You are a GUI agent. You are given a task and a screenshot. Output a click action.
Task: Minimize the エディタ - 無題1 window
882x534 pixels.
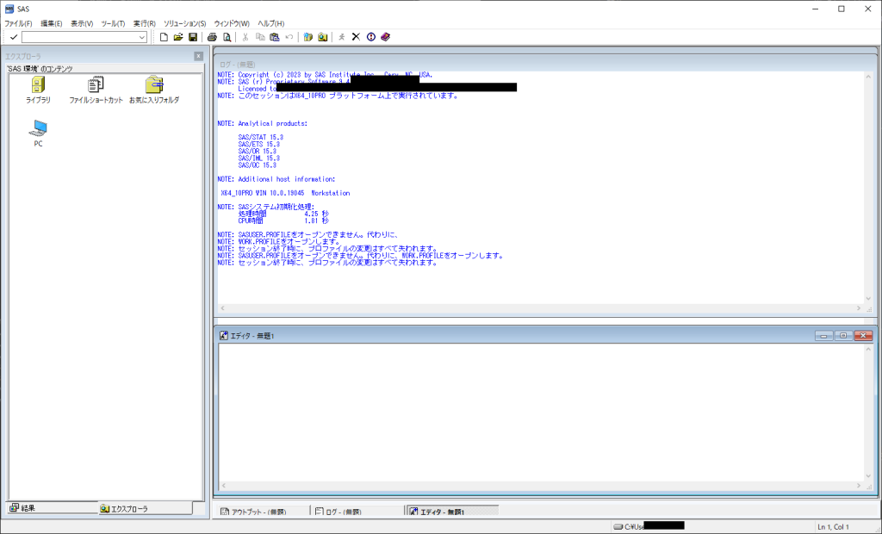pyautogui.click(x=824, y=336)
